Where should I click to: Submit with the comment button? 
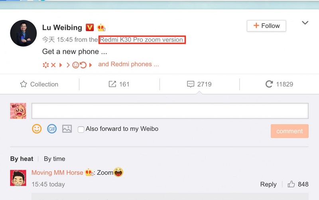pyautogui.click(x=289, y=131)
